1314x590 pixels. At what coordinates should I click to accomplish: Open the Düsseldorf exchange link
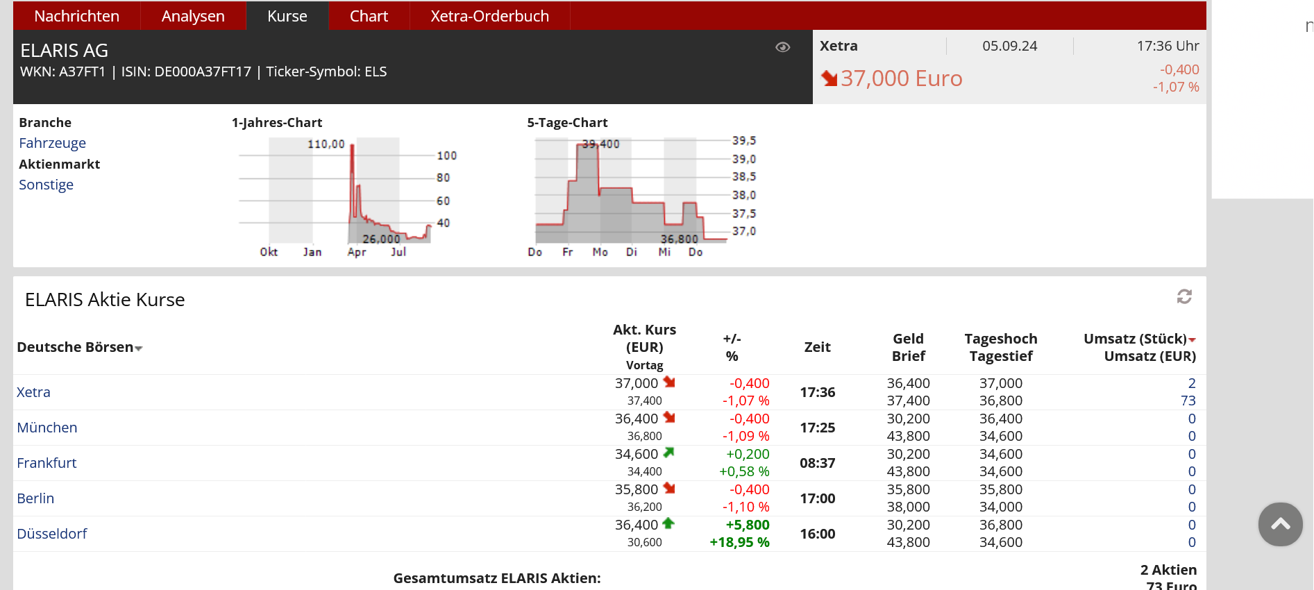[x=52, y=534]
